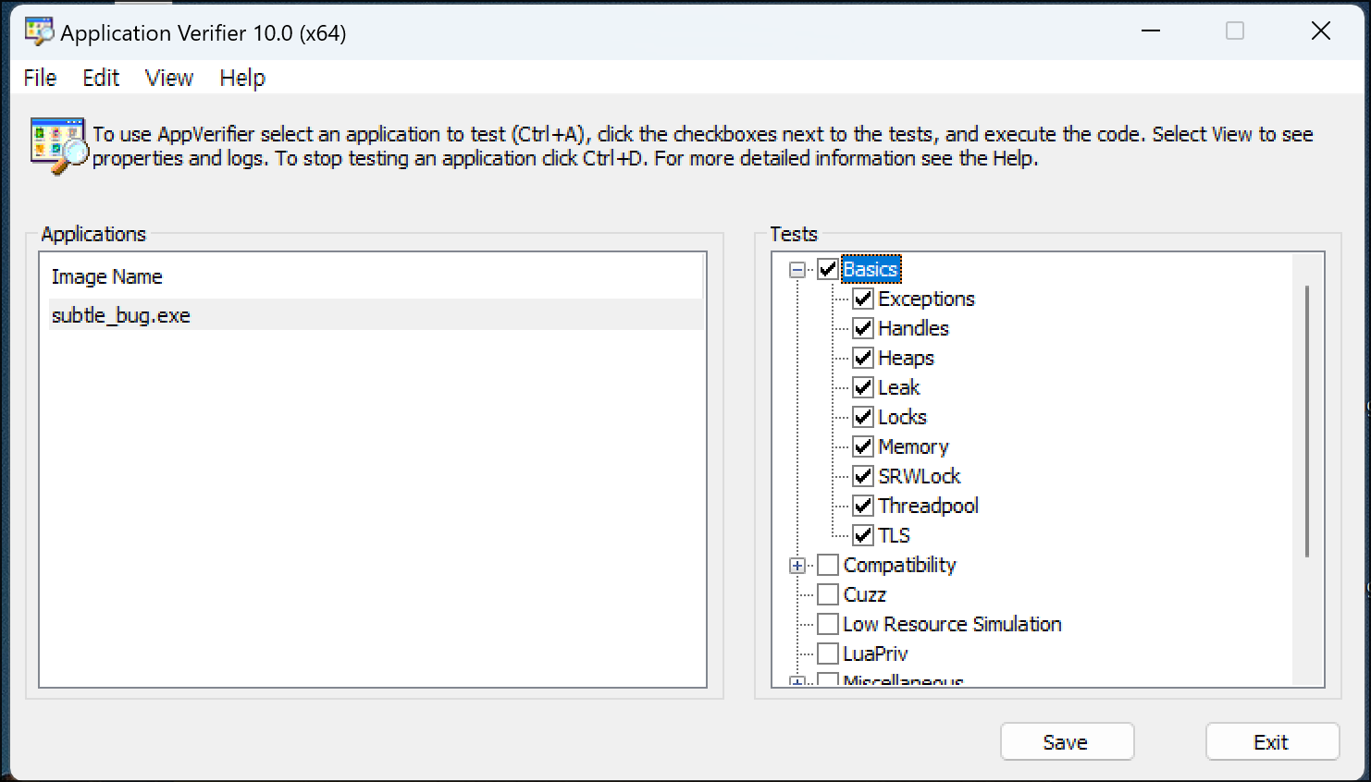Enable the Cuzz test checkbox
This screenshot has width=1371, height=782.
tap(828, 594)
